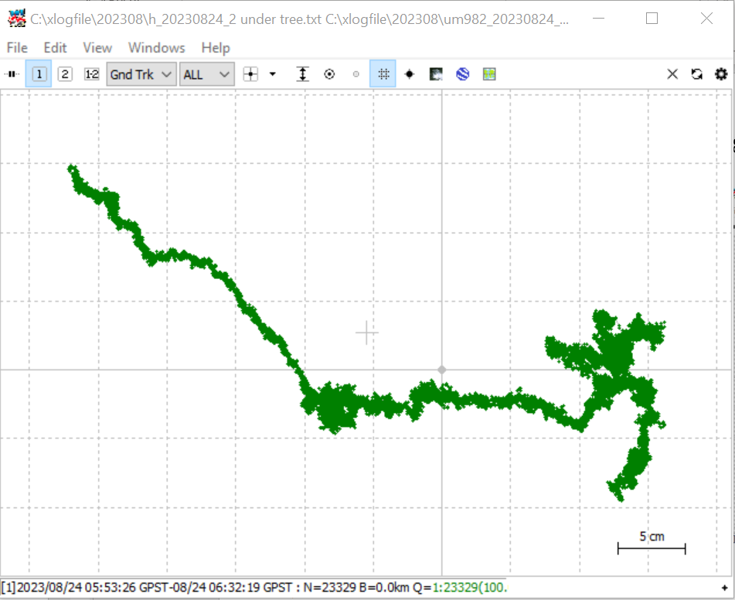Open the Gnd Trk plot type dropdown
The width and height of the screenshot is (735, 600).
141,74
